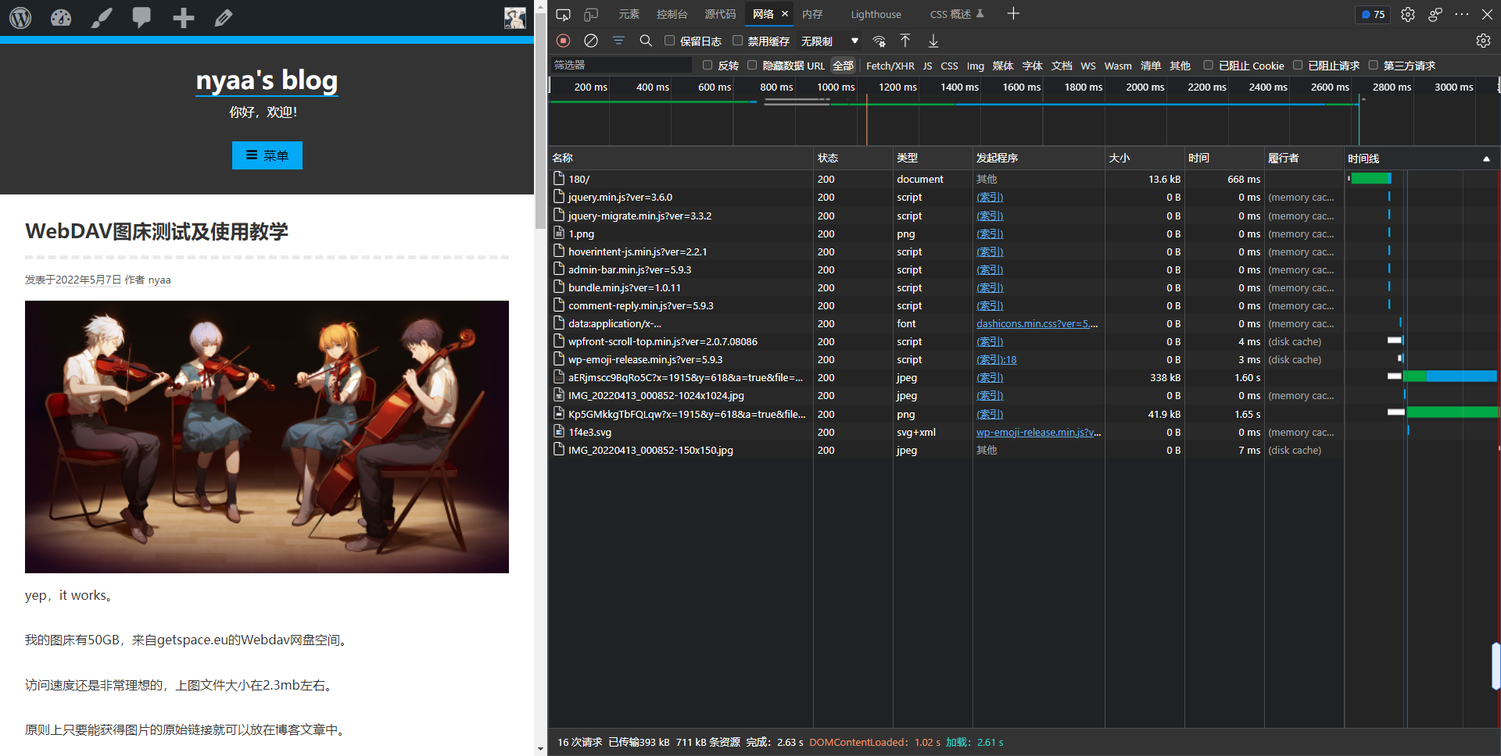This screenshot has height=756, width=1501.
Task: Sort by the 时间线 column arrow
Action: tap(1486, 159)
